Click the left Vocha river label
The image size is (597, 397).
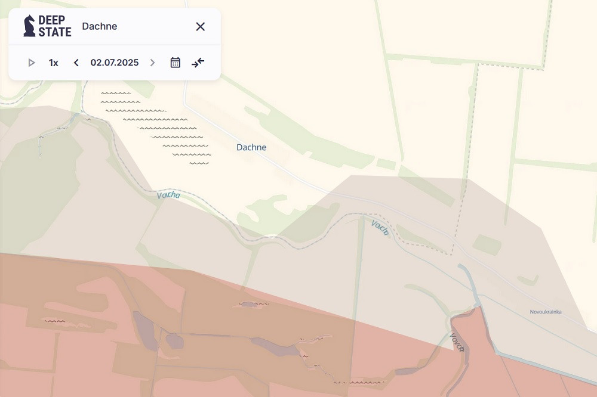point(168,195)
